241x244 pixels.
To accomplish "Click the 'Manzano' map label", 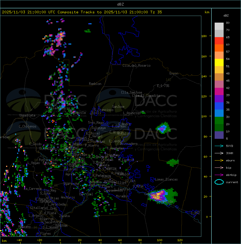I will coord(24,227).
